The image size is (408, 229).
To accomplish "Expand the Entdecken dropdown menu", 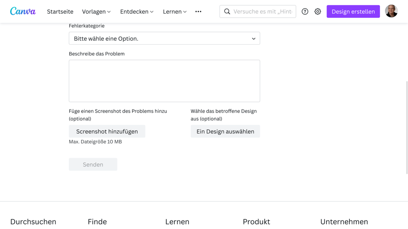I will [x=137, y=11].
